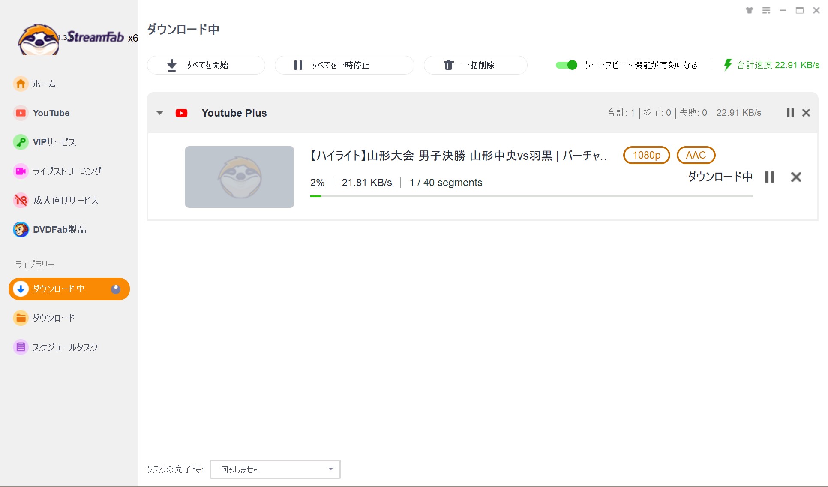Click the pink live streaming camera icon
This screenshot has width=828, height=487.
21,171
